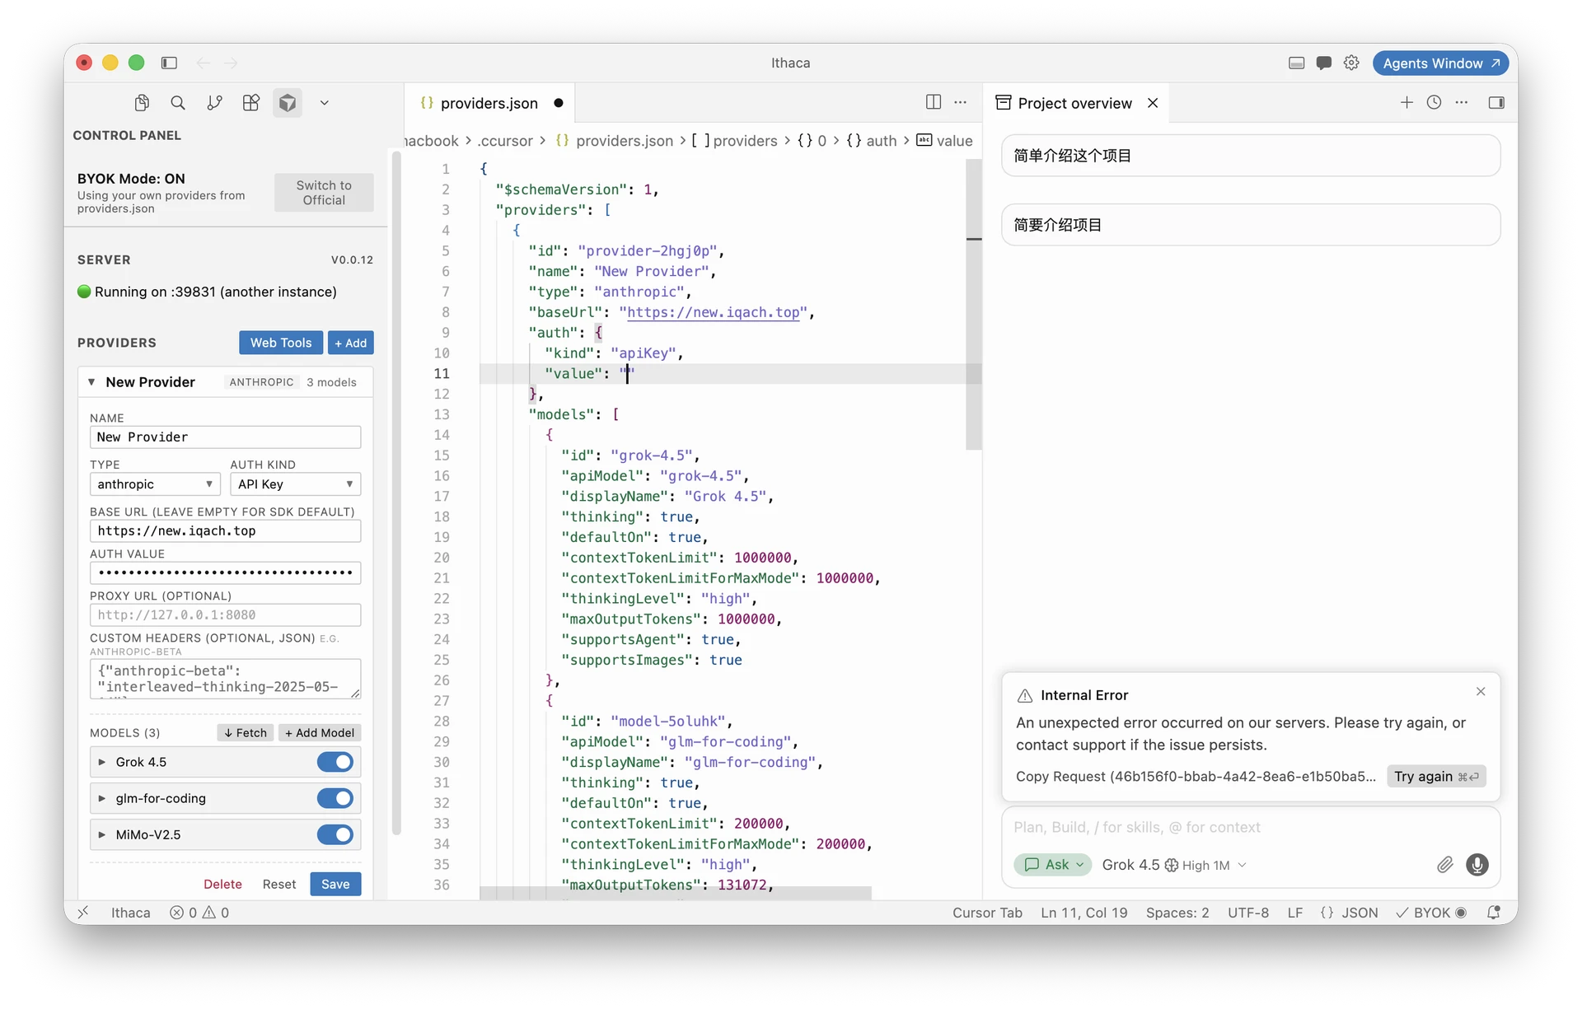
Task: Open Cursor settings gear
Action: (1351, 63)
